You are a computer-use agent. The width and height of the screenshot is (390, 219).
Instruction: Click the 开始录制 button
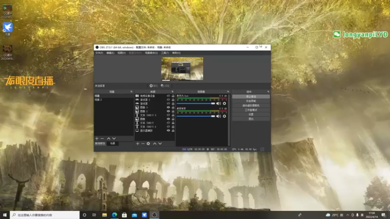coord(251,101)
